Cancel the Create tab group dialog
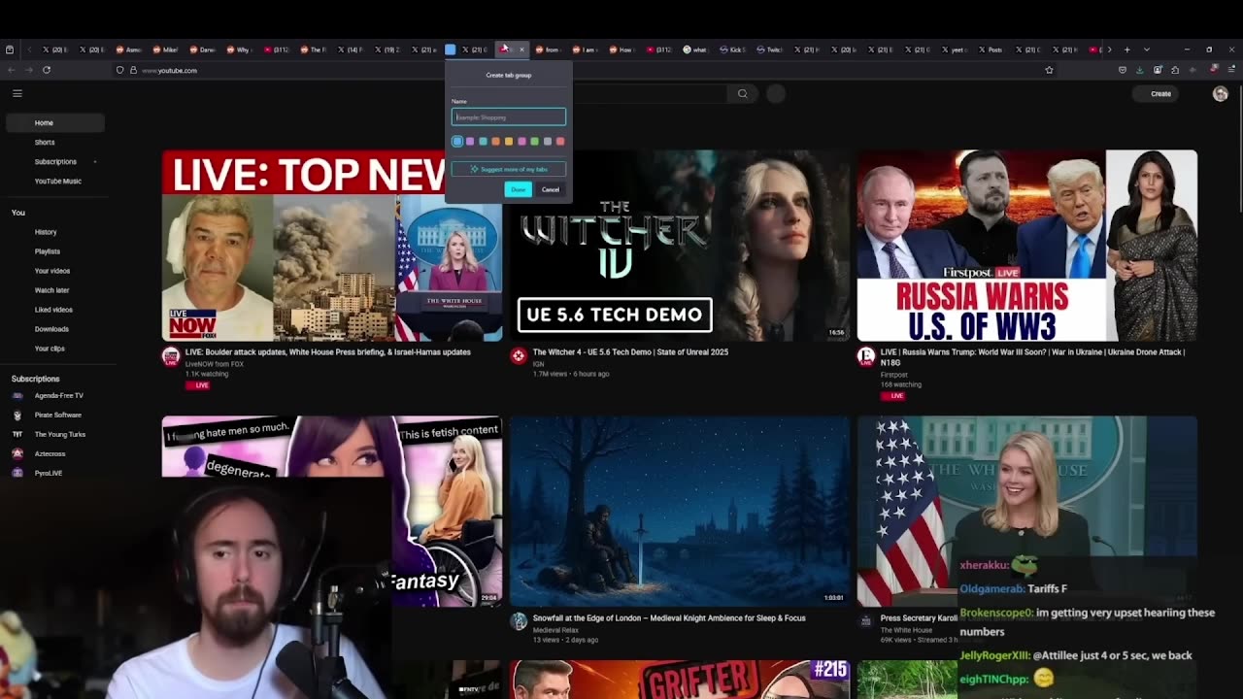The height and width of the screenshot is (699, 1243). [551, 189]
